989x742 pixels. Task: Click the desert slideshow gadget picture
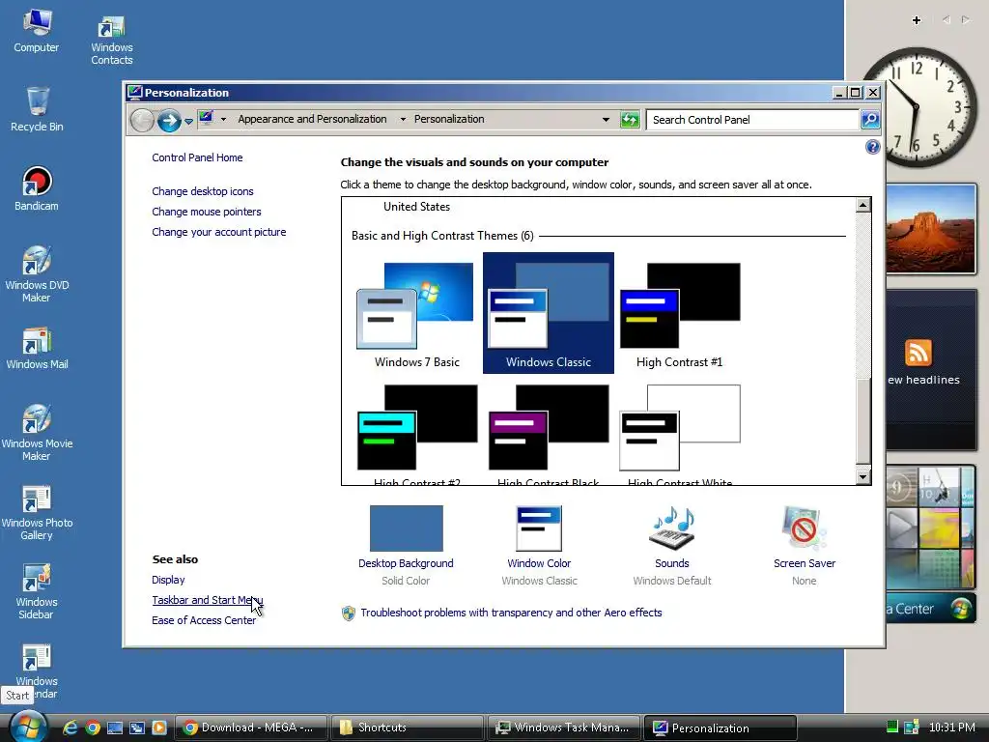[x=931, y=228]
